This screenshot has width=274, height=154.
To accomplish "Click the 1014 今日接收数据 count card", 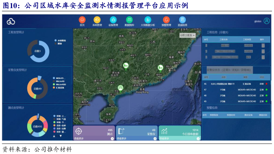I will pyautogui.click(x=180, y=133).
